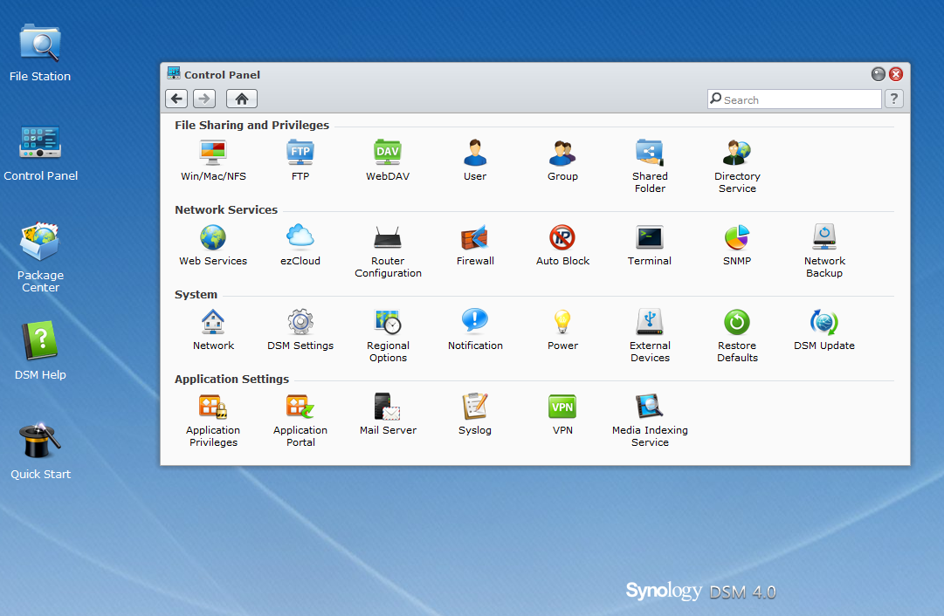Image resolution: width=944 pixels, height=616 pixels.
Task: Open Web Services settings
Action: pos(213,245)
